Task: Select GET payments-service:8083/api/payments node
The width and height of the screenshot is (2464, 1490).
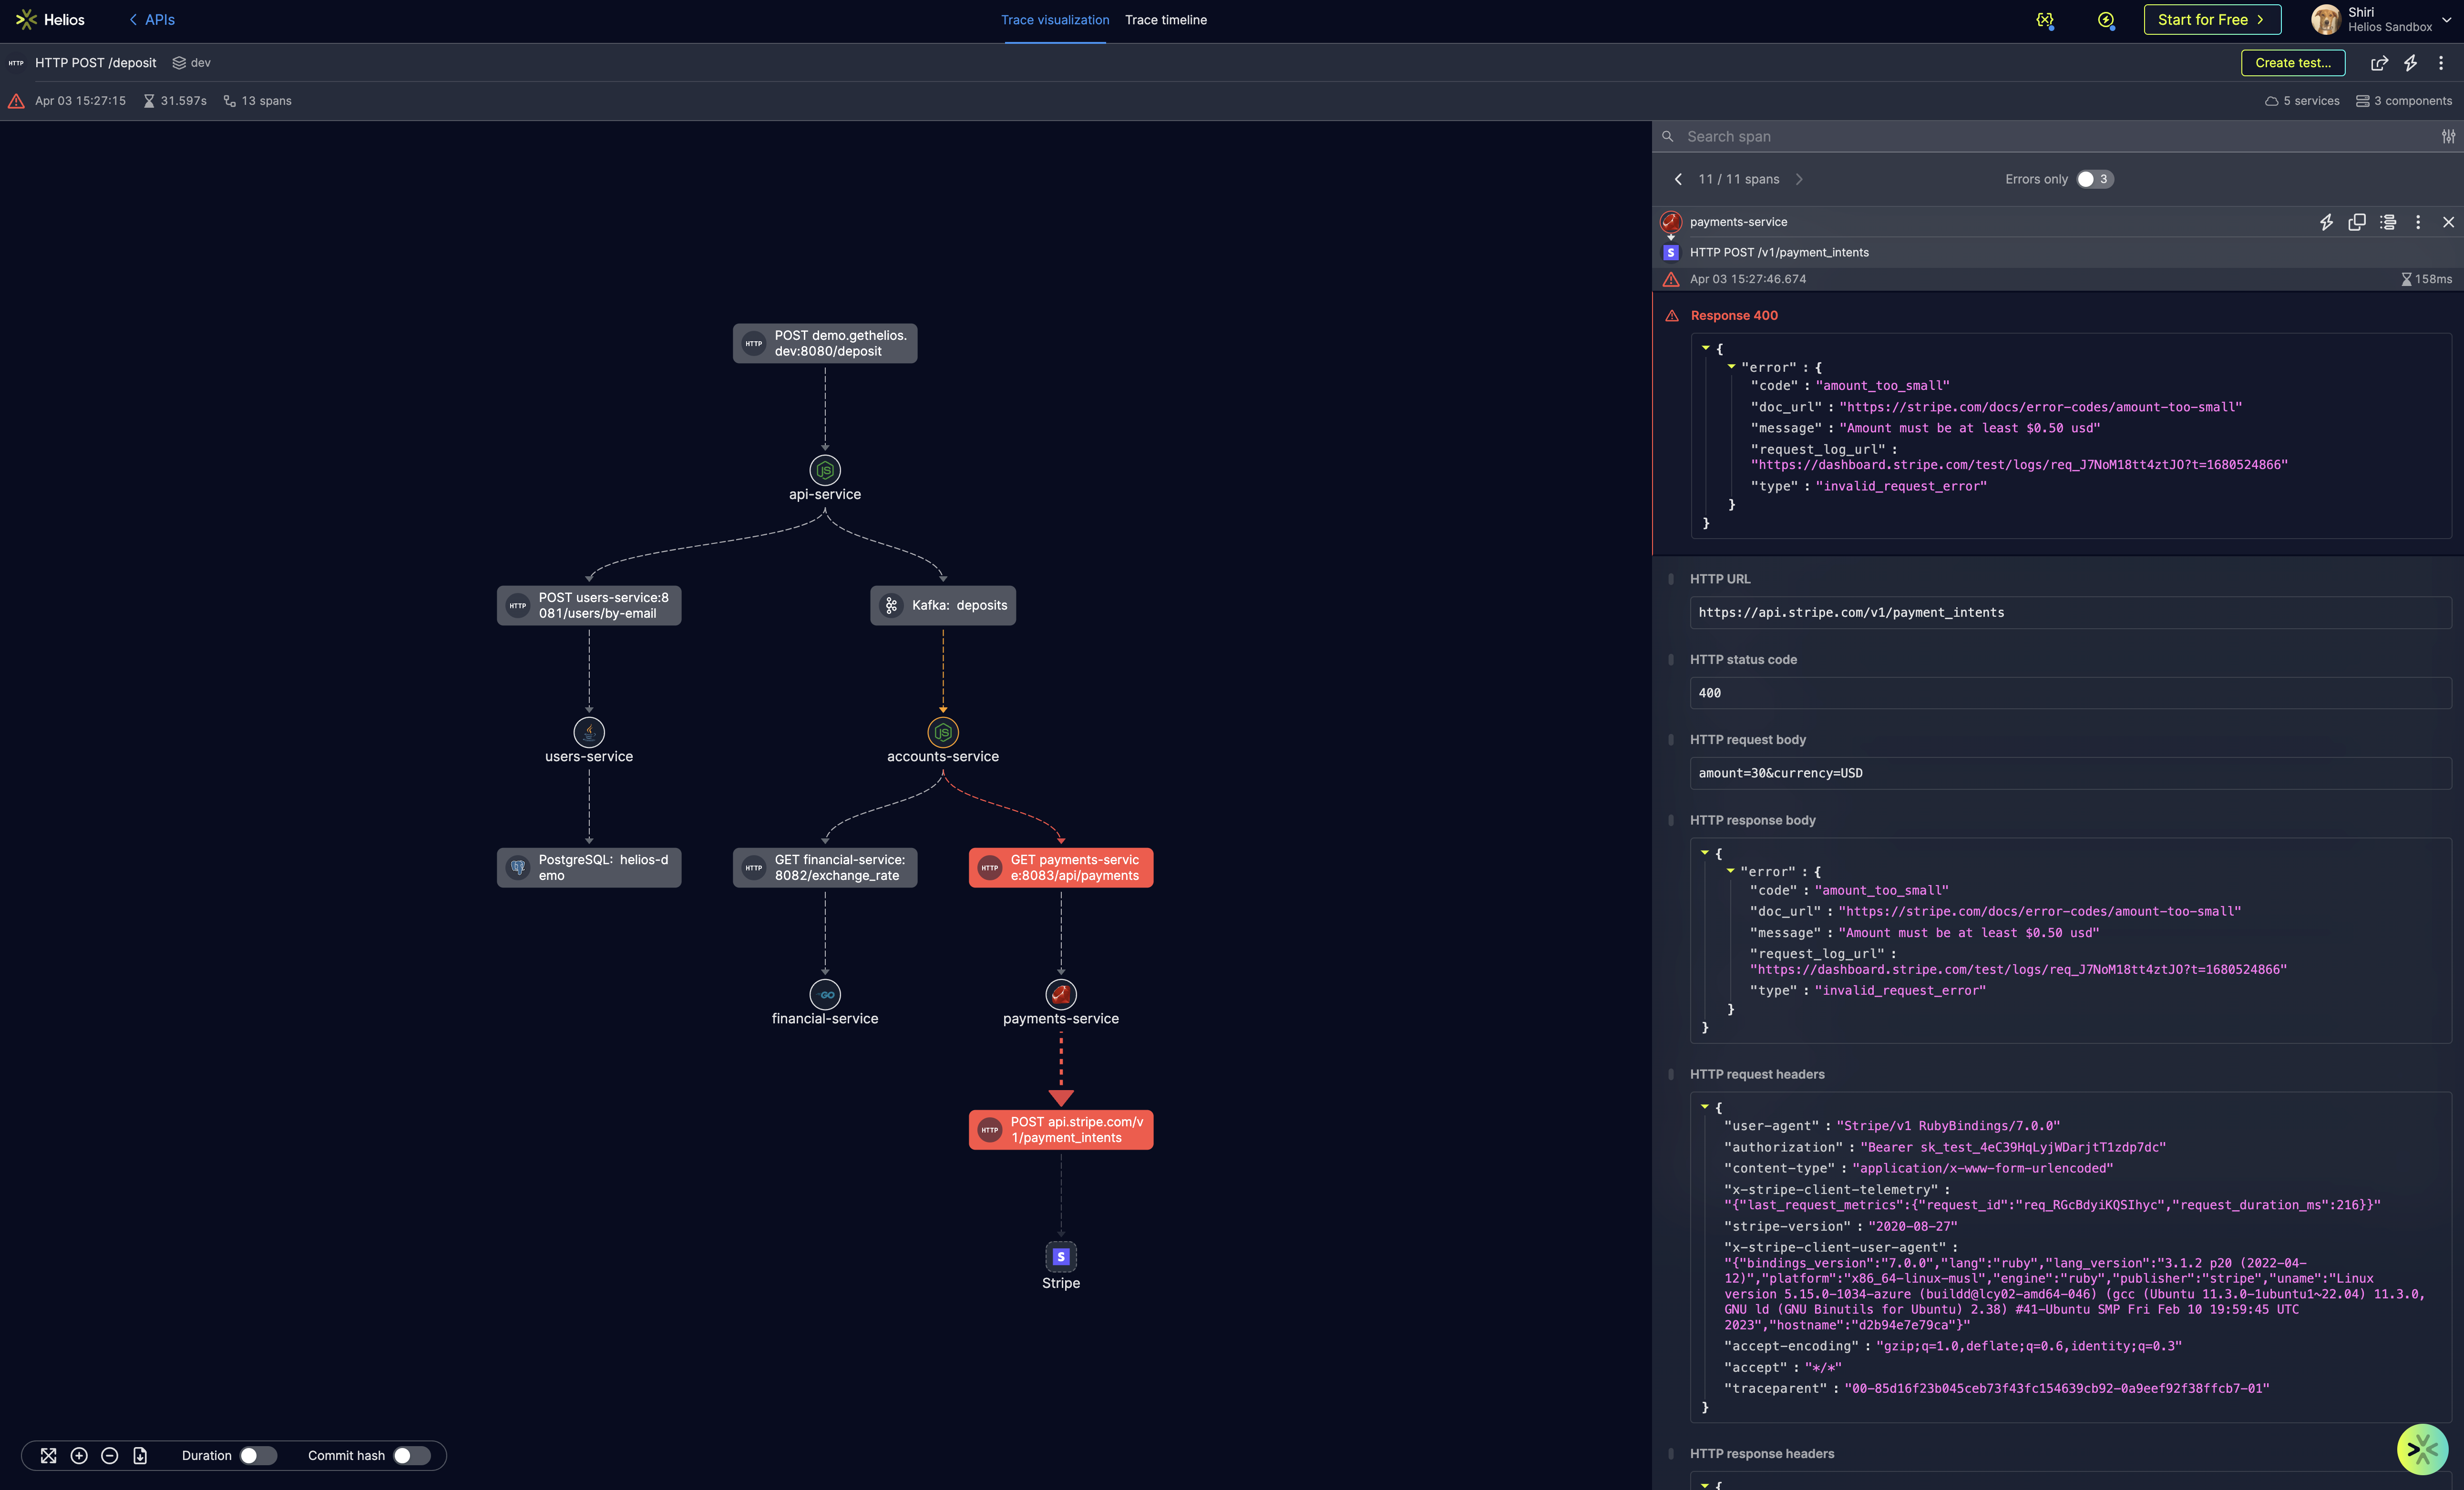Action: [x=1061, y=867]
